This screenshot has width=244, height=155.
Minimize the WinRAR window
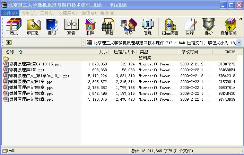(223, 5)
